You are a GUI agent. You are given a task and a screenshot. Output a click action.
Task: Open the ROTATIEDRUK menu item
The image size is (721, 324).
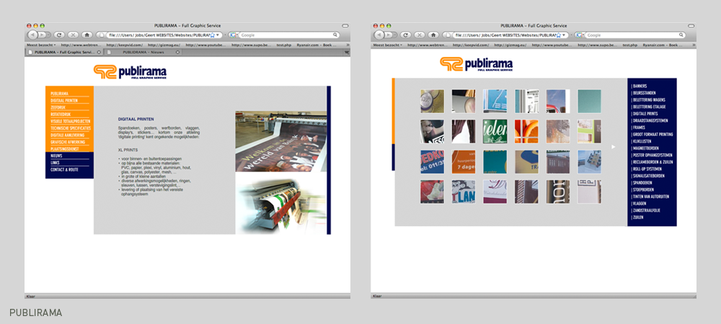(x=61, y=114)
